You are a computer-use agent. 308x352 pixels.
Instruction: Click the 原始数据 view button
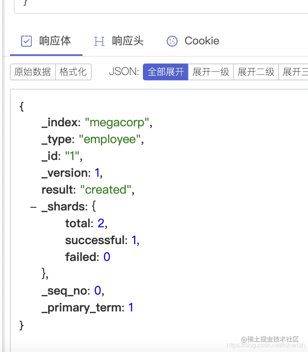[x=32, y=72]
